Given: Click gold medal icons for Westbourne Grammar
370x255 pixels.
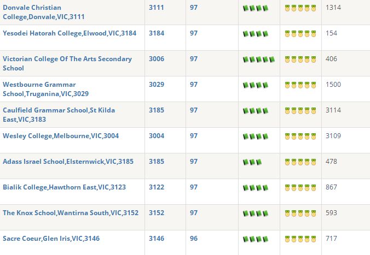Looking at the screenshot, I should coord(300,85).
